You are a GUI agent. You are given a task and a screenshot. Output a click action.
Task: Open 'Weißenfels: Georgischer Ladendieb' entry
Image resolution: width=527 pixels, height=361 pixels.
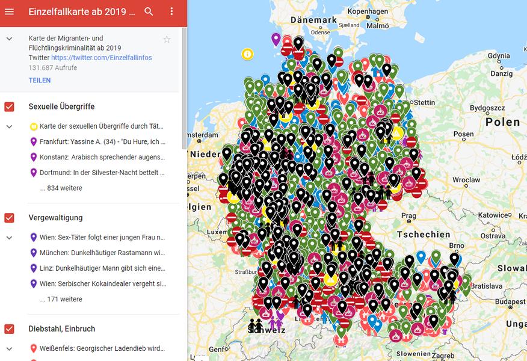click(x=102, y=348)
